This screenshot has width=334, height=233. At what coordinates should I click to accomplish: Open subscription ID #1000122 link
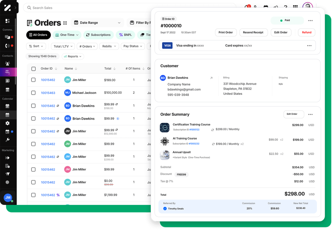point(194,130)
